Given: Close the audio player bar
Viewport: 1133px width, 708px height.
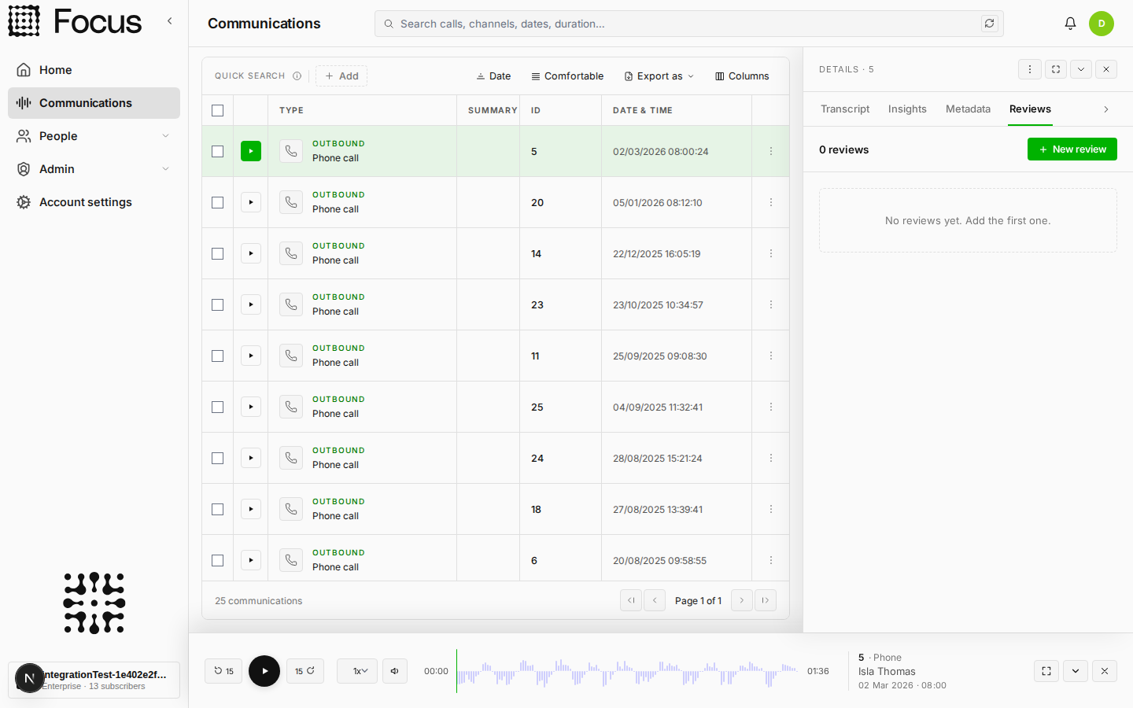Looking at the screenshot, I should [x=1105, y=671].
